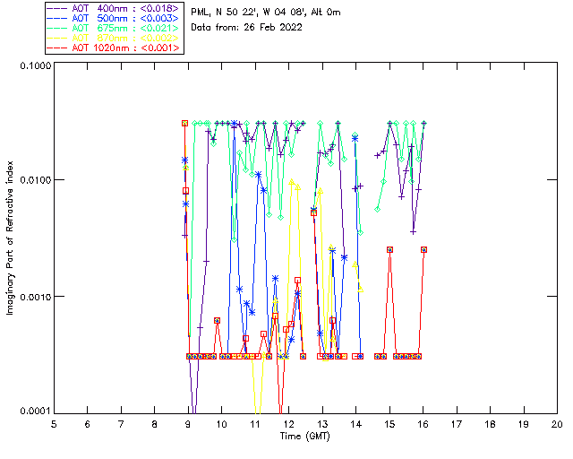Viewport: 573px width, 459px height.
Task: Click the y-axis tick label 0.1000
Action: [35, 65]
